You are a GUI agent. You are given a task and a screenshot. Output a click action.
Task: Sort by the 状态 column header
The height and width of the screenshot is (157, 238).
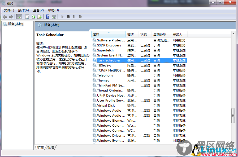[x=145, y=34]
